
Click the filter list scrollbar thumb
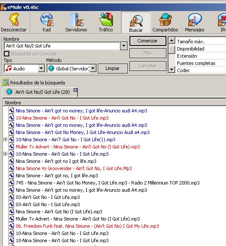tap(172, 50)
